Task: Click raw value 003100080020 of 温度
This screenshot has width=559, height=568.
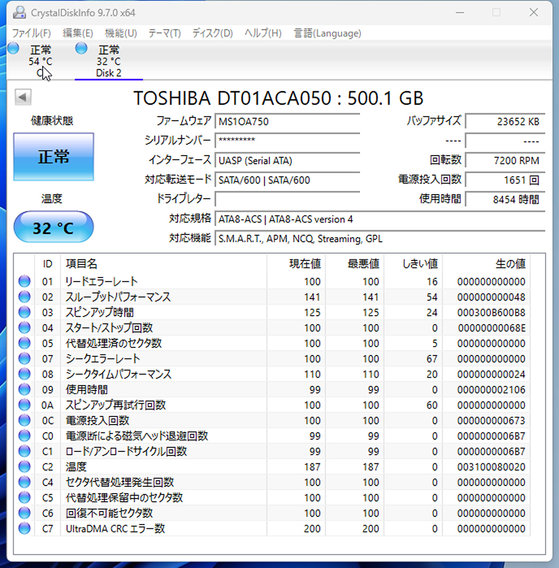Action: point(491,467)
